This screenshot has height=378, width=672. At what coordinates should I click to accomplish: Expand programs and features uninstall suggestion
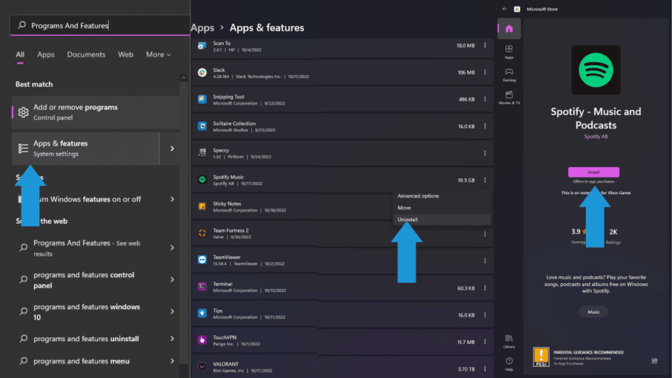pos(173,339)
